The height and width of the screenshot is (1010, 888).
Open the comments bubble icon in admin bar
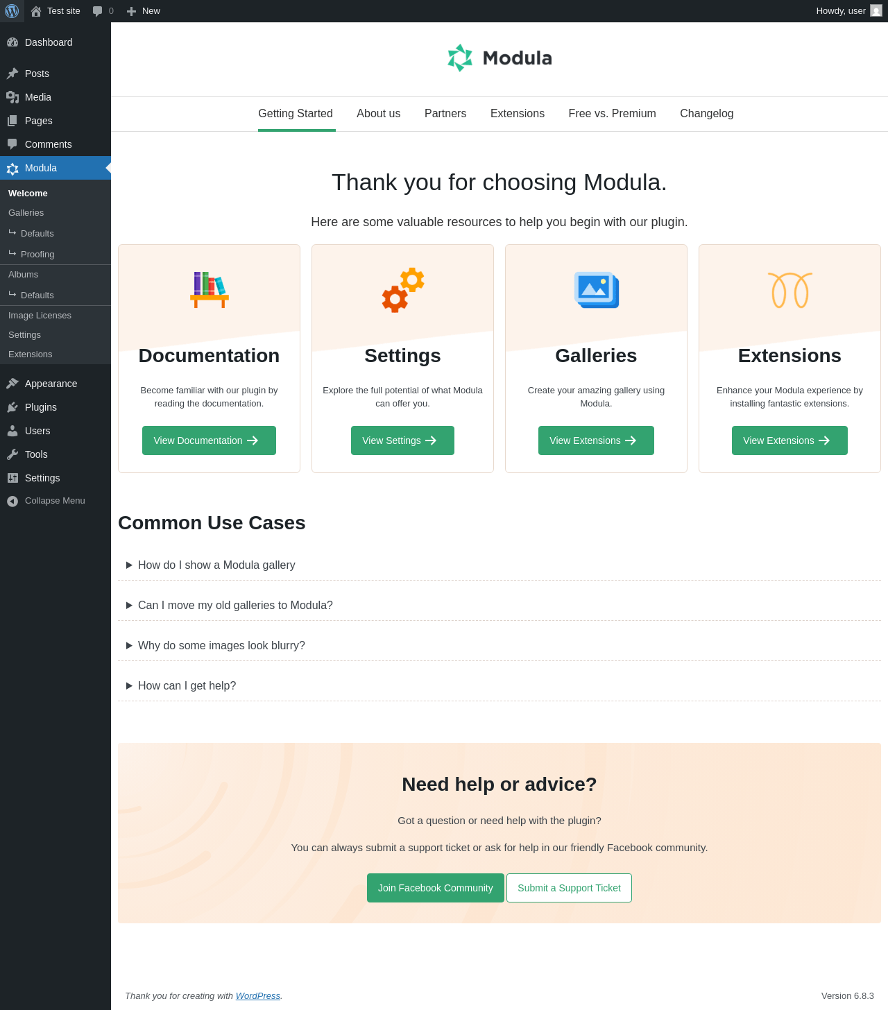(97, 11)
